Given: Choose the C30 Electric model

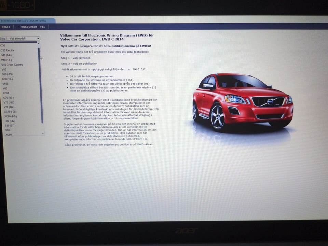Looking at the screenshot, I should pos(8,50).
